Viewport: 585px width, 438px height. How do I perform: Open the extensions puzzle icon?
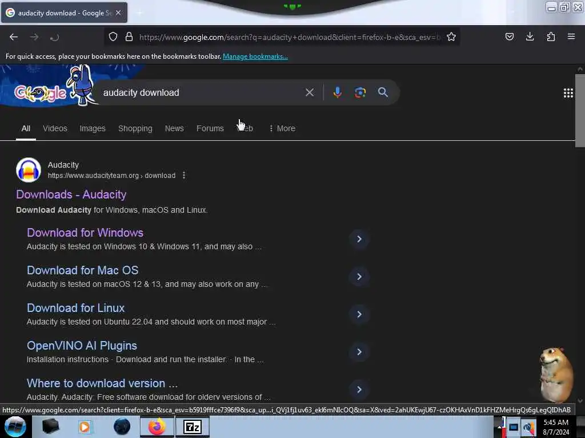(551, 36)
